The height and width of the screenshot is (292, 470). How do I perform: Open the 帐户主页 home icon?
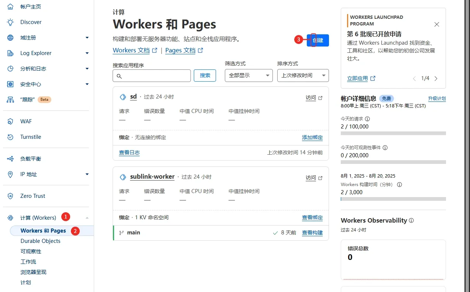tap(10, 7)
